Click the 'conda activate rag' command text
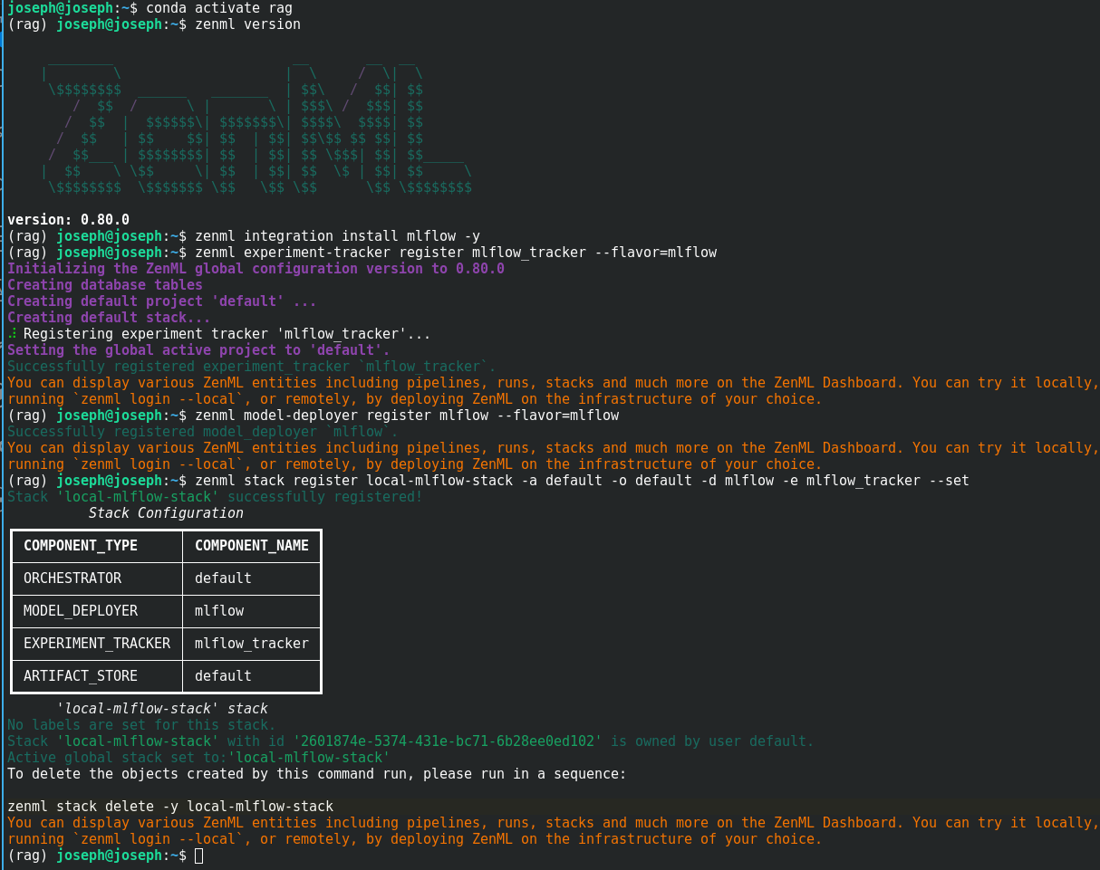The image size is (1100, 870). coord(219,8)
